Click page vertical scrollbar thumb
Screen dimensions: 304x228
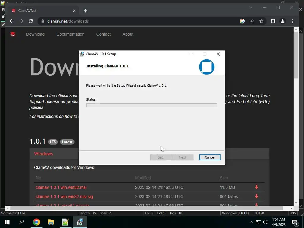[296, 55]
